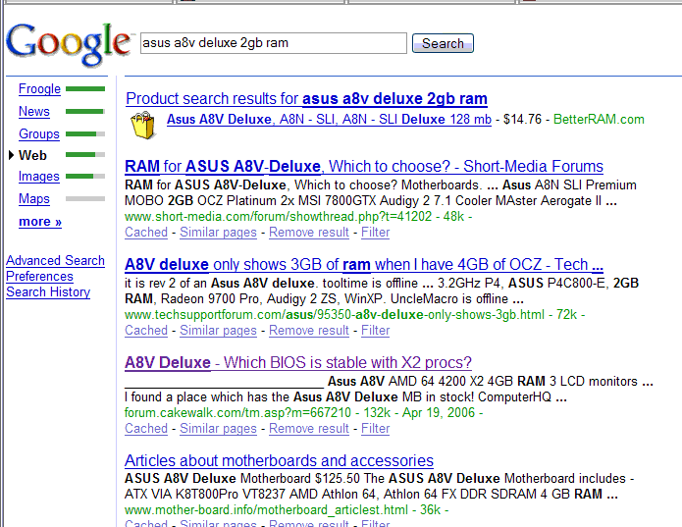Click Filter for techsupportforum result
Image resolution: width=682 pixels, height=527 pixels.
point(376,331)
